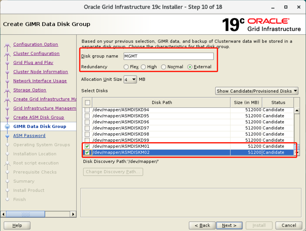Toggle the select-all disks header checkbox
Screen dimensions: 306x231
[87, 102]
